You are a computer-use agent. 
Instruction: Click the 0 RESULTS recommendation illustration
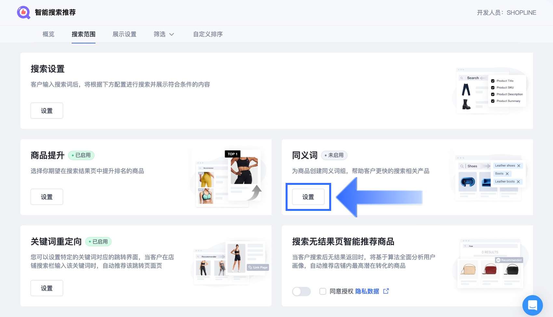tap(490, 264)
